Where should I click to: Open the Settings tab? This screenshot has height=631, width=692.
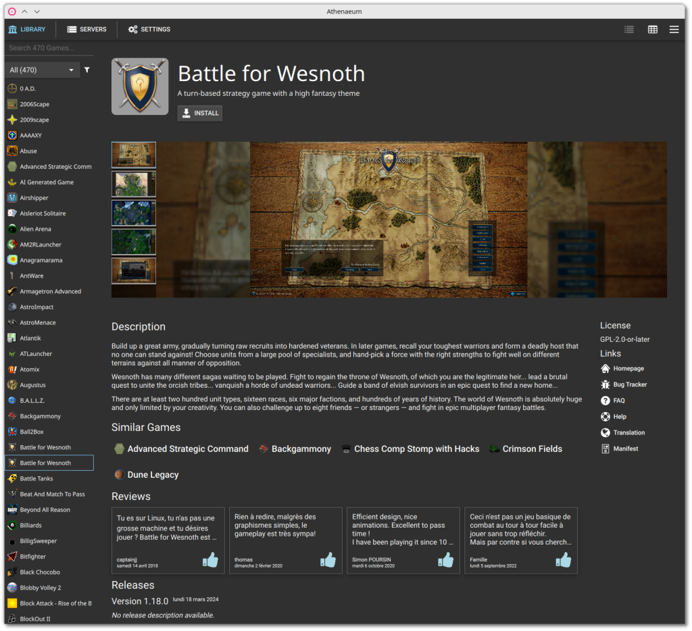[149, 29]
